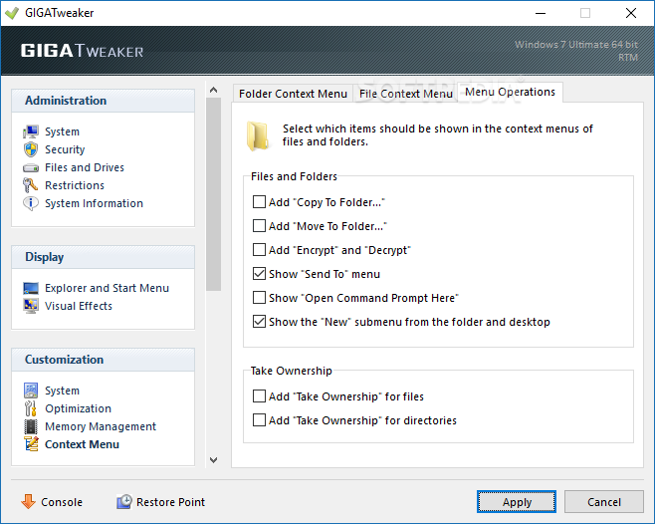Click the yellow folder icon in panel
This screenshot has width=655, height=524.
tap(257, 135)
